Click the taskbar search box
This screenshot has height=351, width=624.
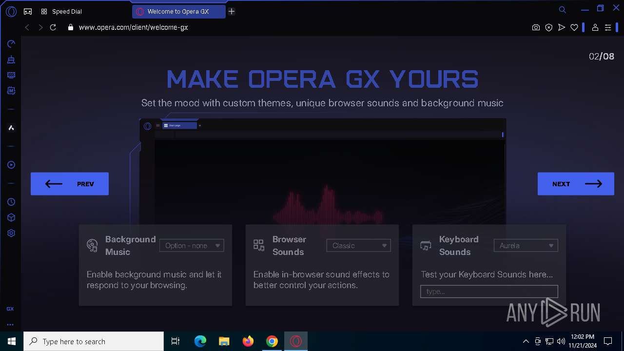click(94, 341)
